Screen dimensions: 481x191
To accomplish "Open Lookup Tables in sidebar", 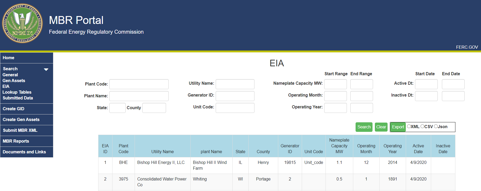I will (x=17, y=92).
